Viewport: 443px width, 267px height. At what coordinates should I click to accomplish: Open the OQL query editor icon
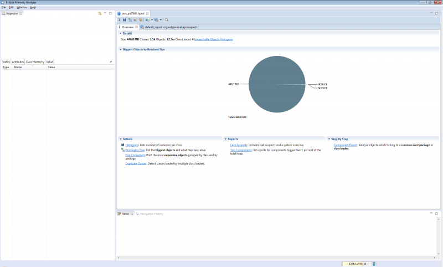(x=135, y=19)
